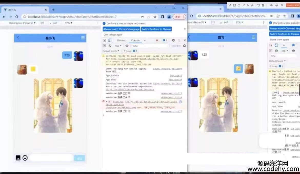Open the profile avatar in left browser toolbar
This screenshot has height=174, width=300.
(169, 17)
